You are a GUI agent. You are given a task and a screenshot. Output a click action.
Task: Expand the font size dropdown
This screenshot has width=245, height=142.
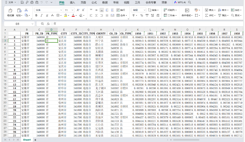point(73,10)
